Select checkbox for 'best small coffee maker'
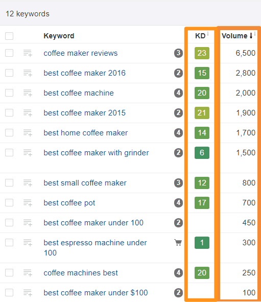Image resolution: width=261 pixels, height=302 pixels. (9, 183)
